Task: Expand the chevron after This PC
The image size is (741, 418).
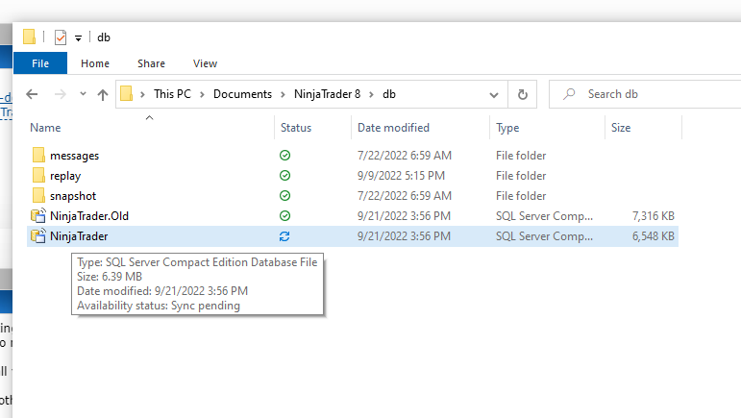Action: 202,94
